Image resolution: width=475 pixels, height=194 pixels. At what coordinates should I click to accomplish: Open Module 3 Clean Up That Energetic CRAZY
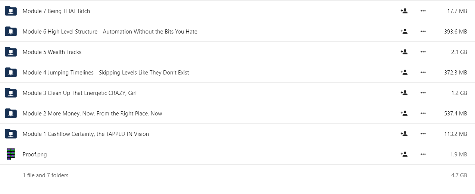tap(79, 93)
